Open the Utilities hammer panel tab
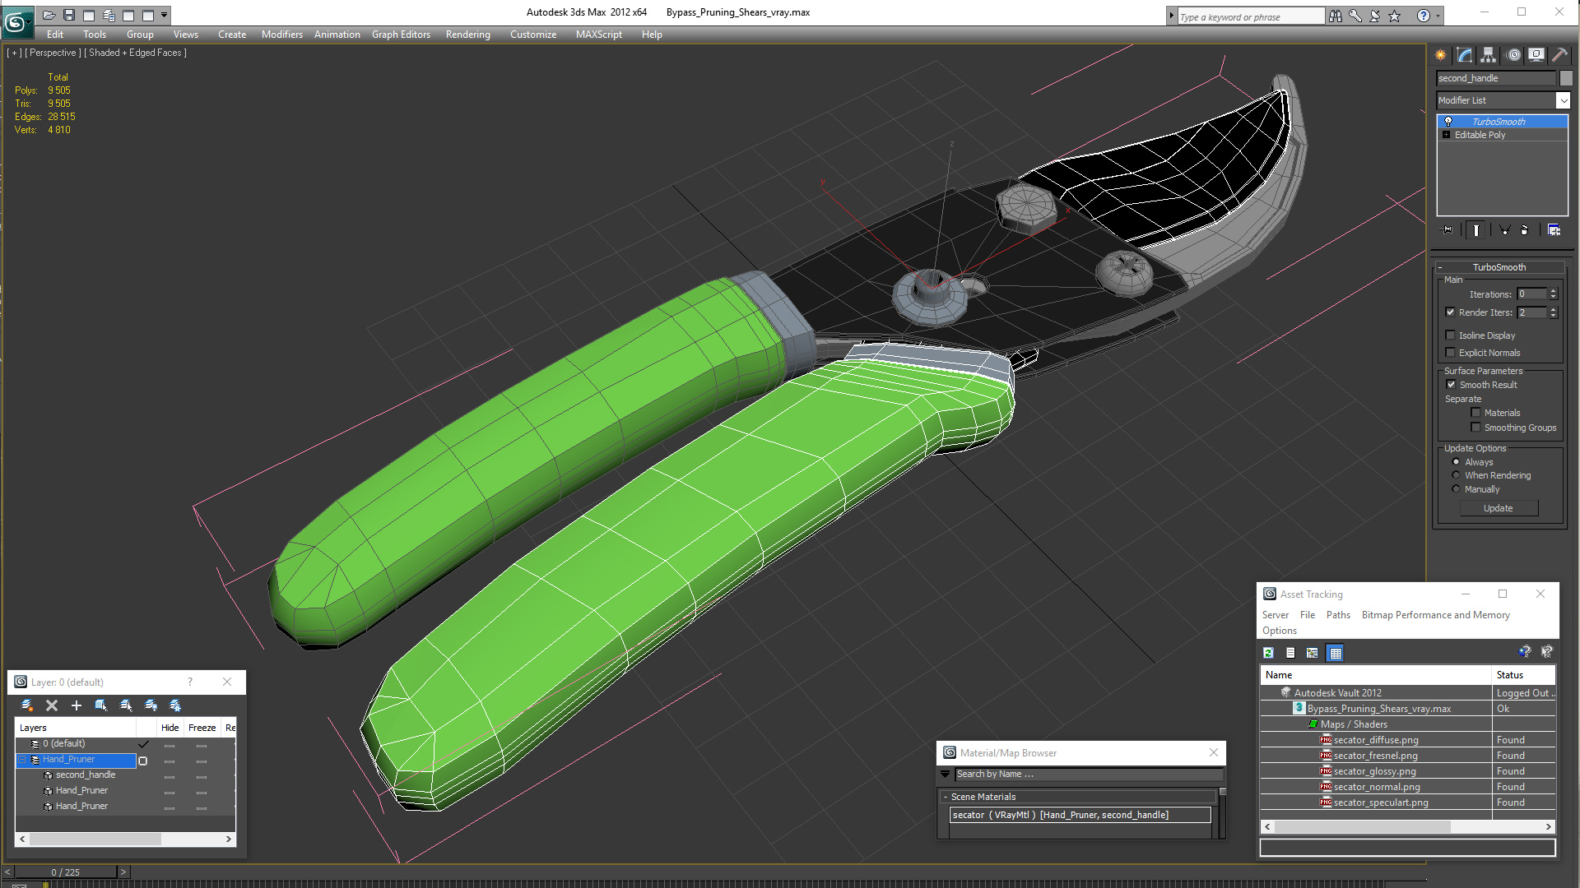The image size is (1580, 888). 1559,55
